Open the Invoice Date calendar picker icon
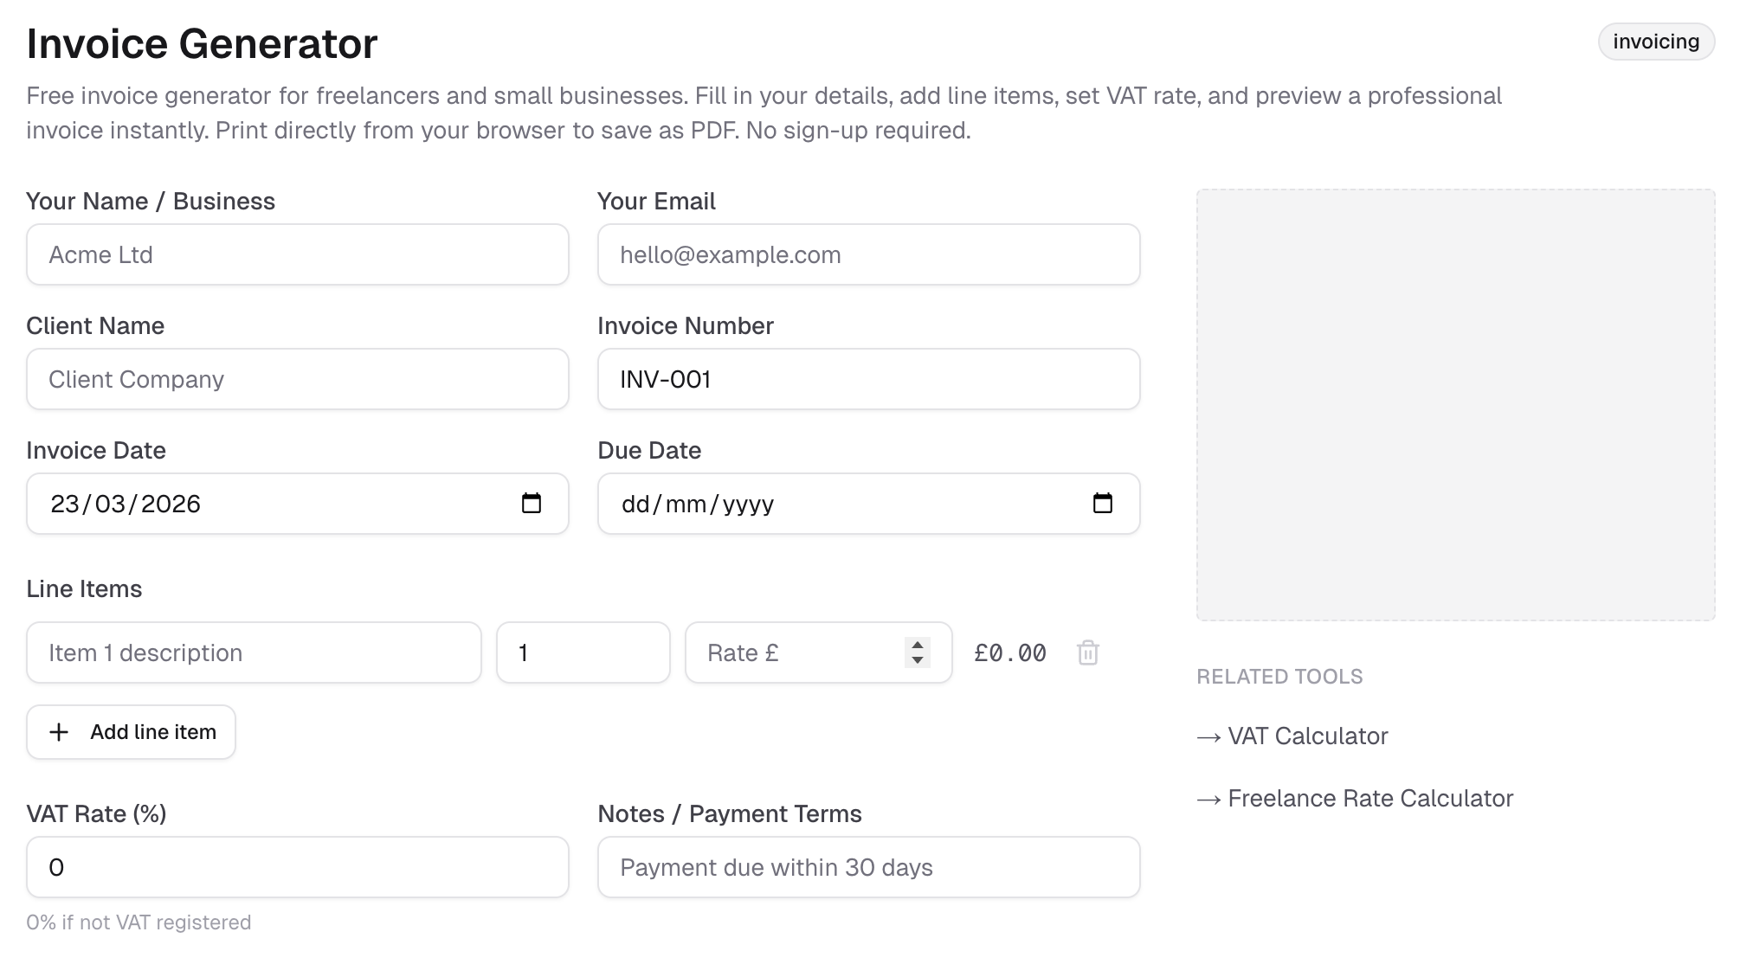Screen dimensions: 1740x964 pyautogui.click(x=532, y=504)
